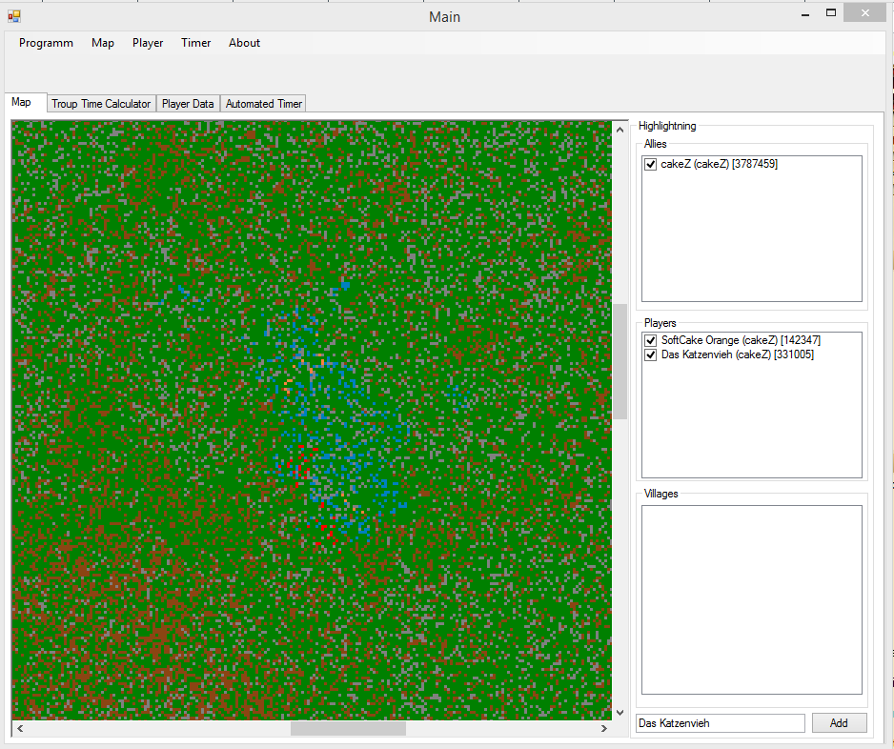This screenshot has width=894, height=749.
Task: Click the village name input field
Action: pos(720,722)
